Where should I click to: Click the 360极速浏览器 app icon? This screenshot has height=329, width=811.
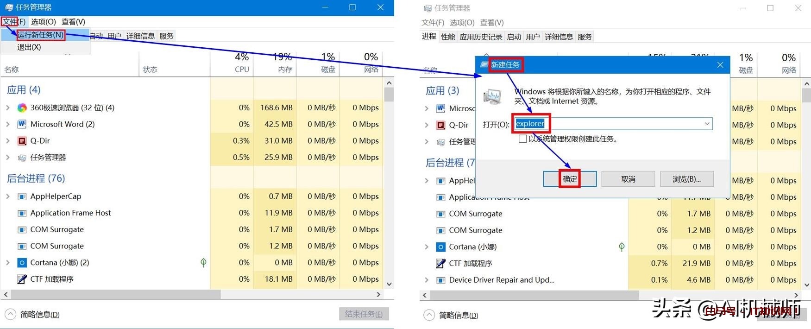(22, 108)
